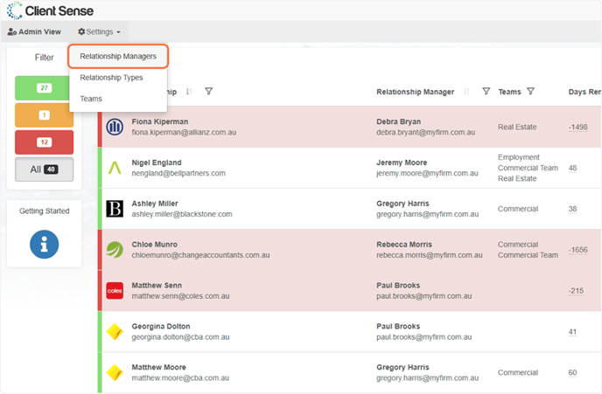Click days remaining value 48
The height and width of the screenshot is (394, 602).
tap(572, 168)
